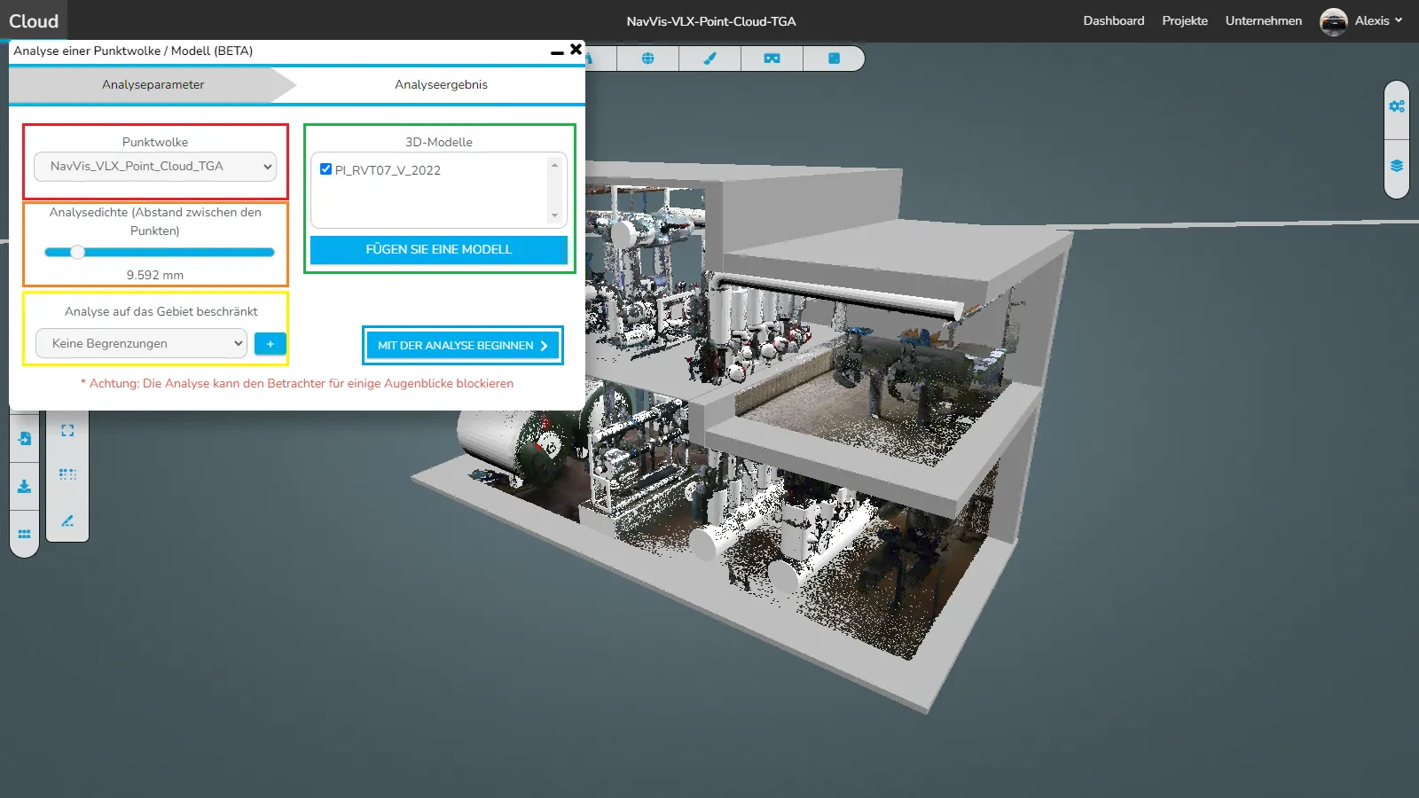Open Projekte in the top navigation
This screenshot has width=1419, height=798.
coord(1184,21)
